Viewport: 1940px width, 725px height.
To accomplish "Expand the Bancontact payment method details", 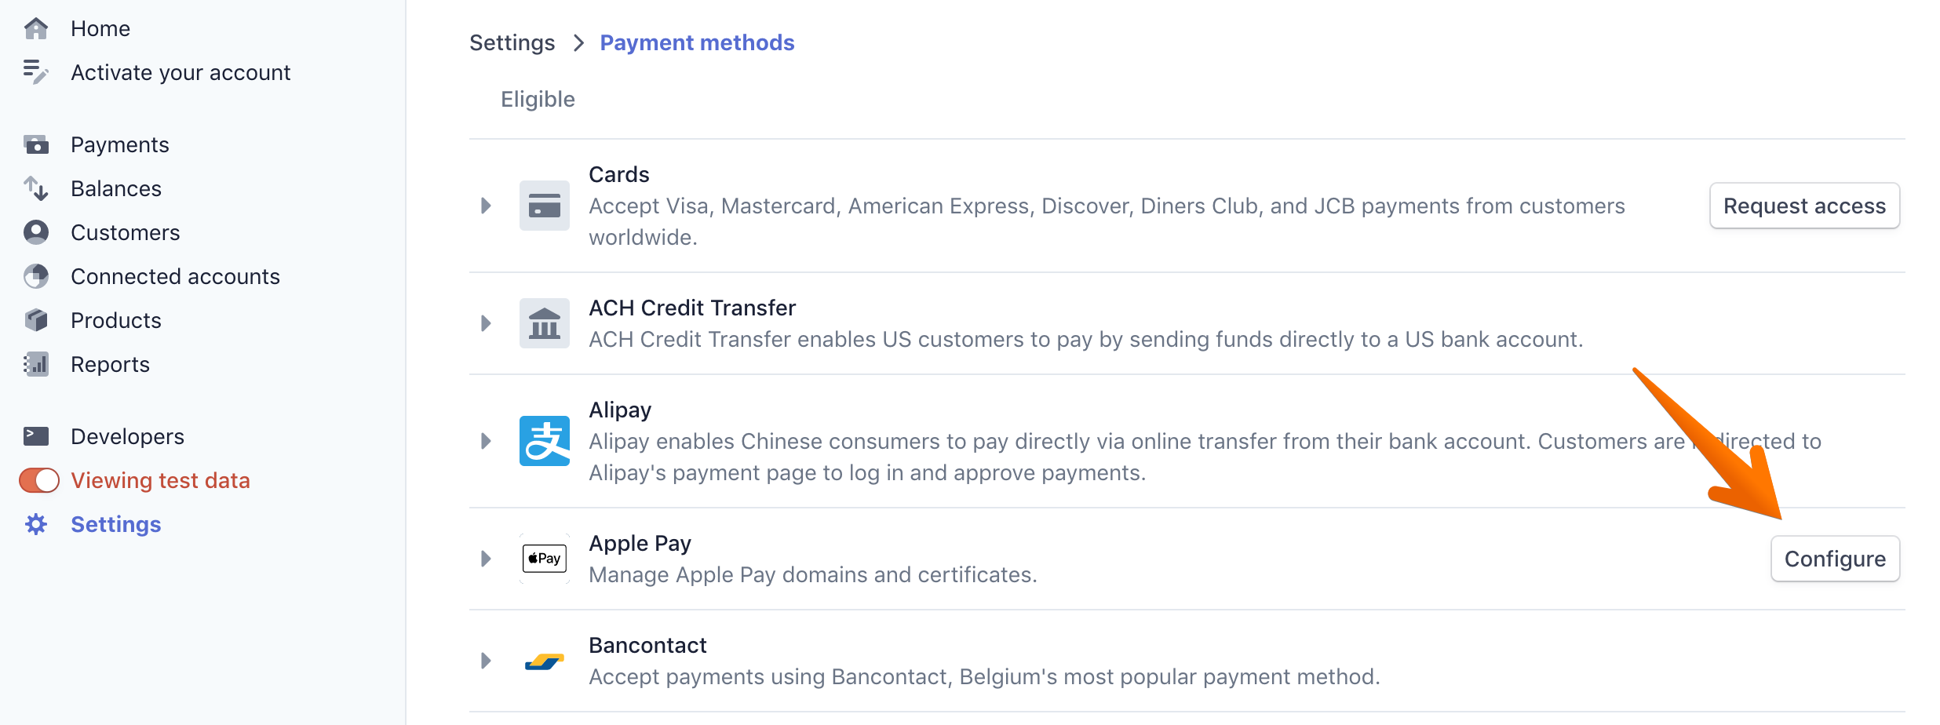I will point(486,661).
